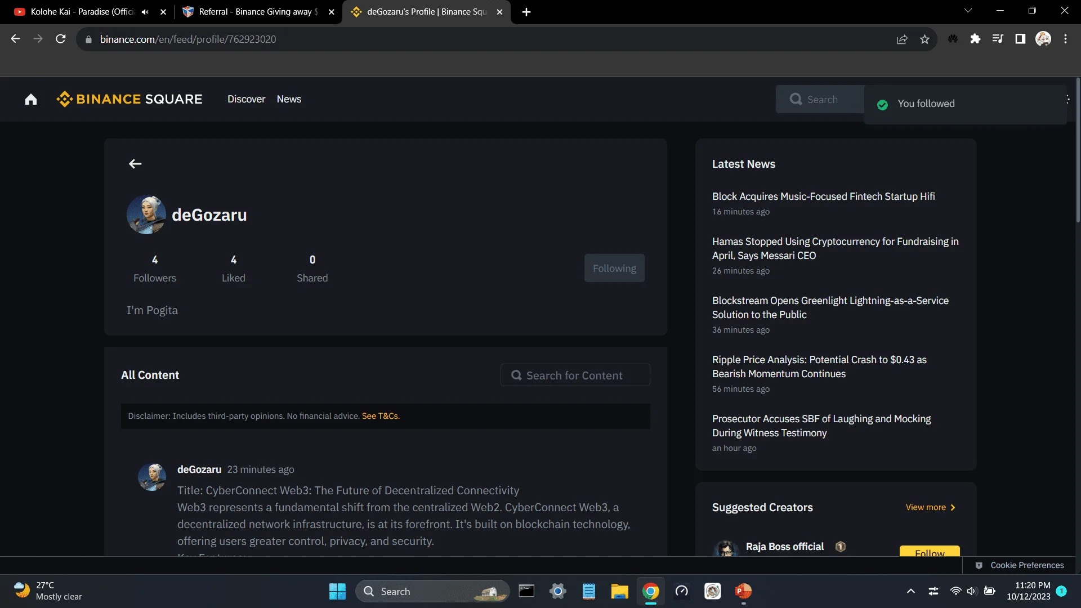Click the browser back button
Viewport: 1081px width, 608px height.
pyautogui.click(x=15, y=39)
